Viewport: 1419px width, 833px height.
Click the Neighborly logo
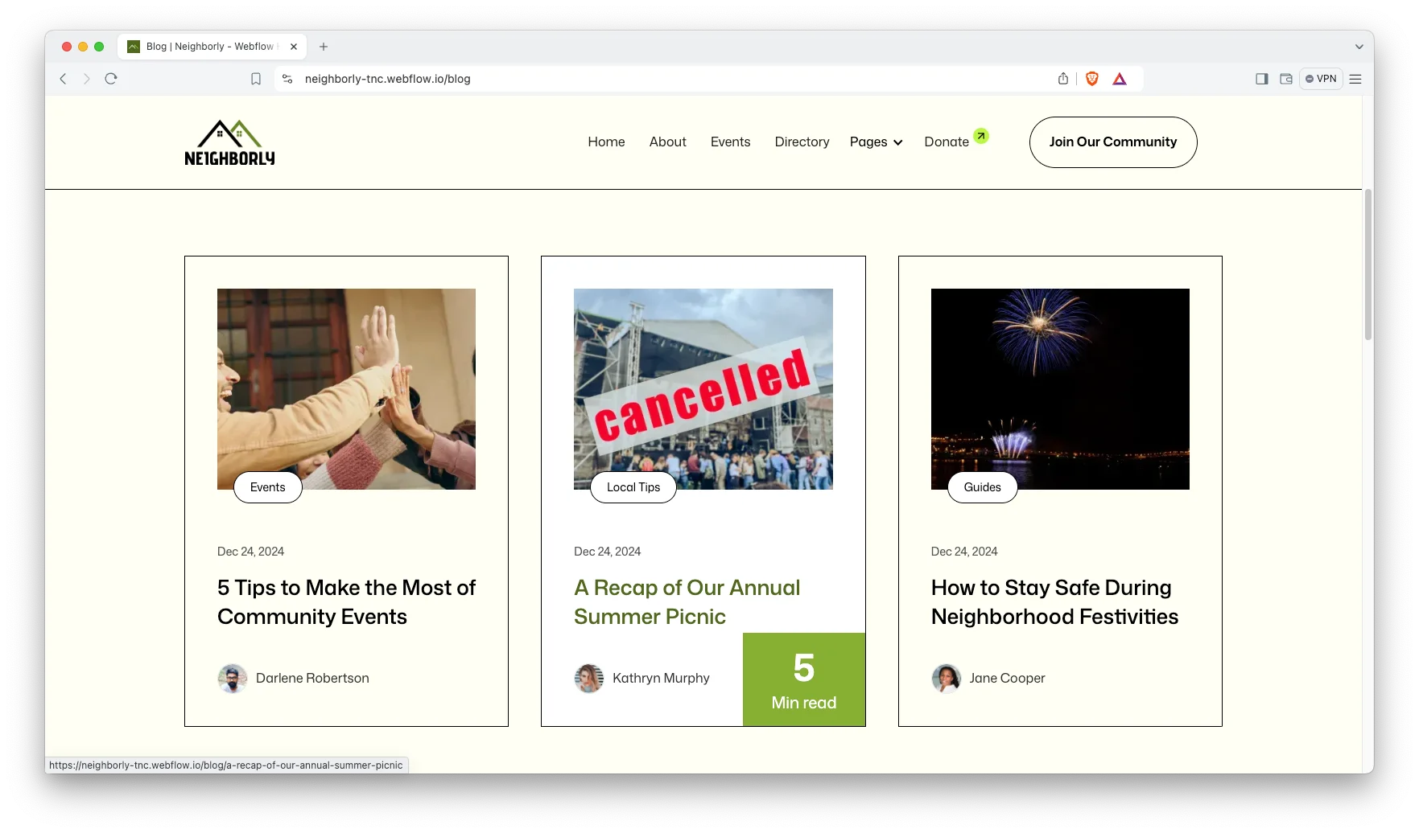coord(229,143)
